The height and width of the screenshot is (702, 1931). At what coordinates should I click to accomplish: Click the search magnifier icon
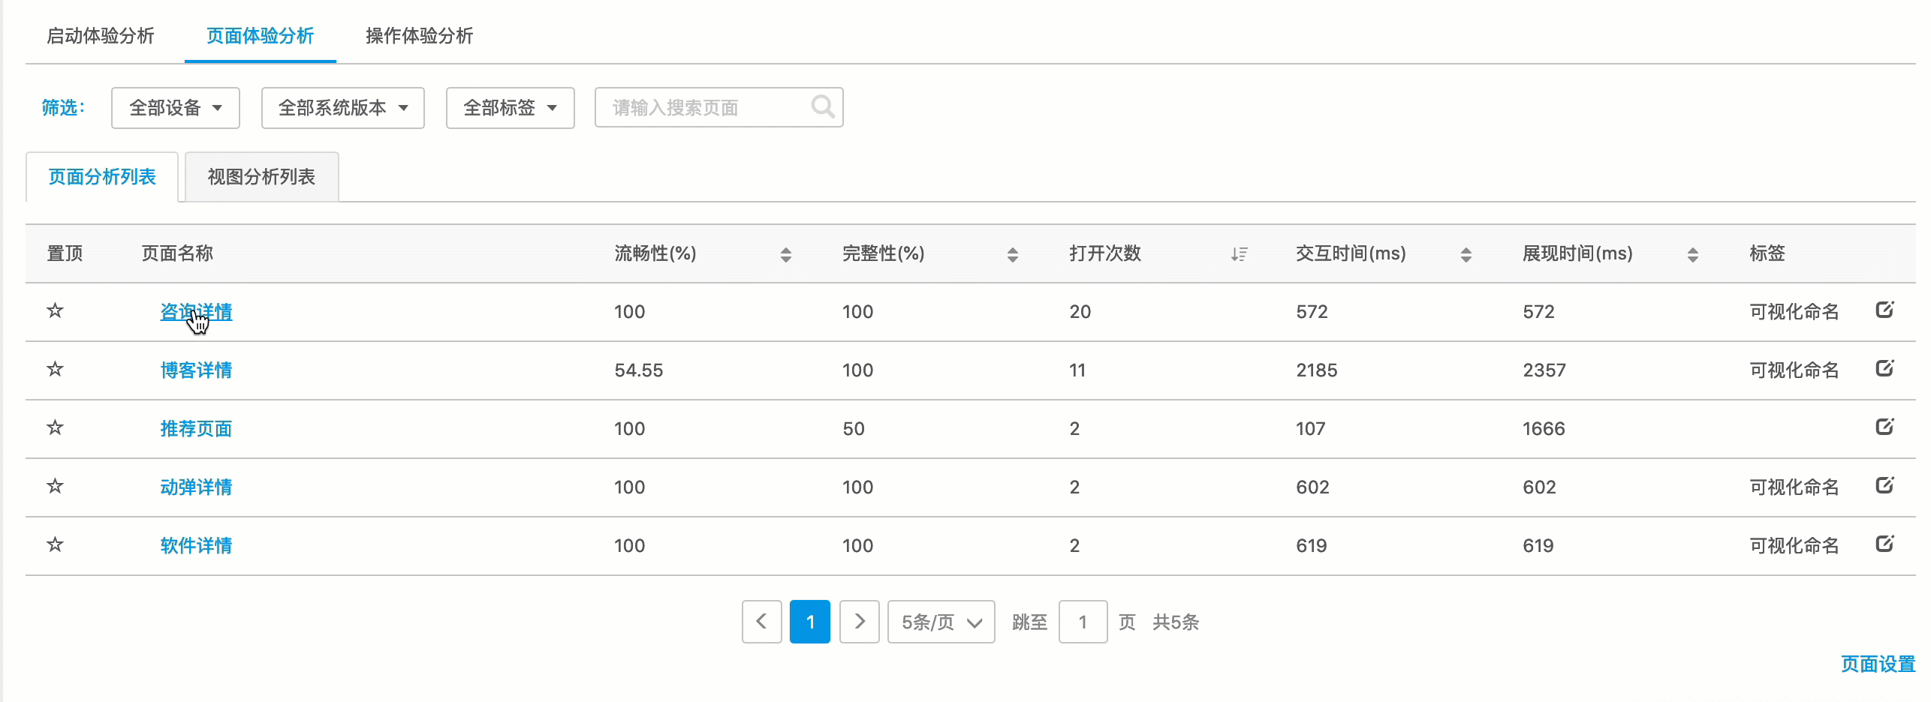point(823,107)
